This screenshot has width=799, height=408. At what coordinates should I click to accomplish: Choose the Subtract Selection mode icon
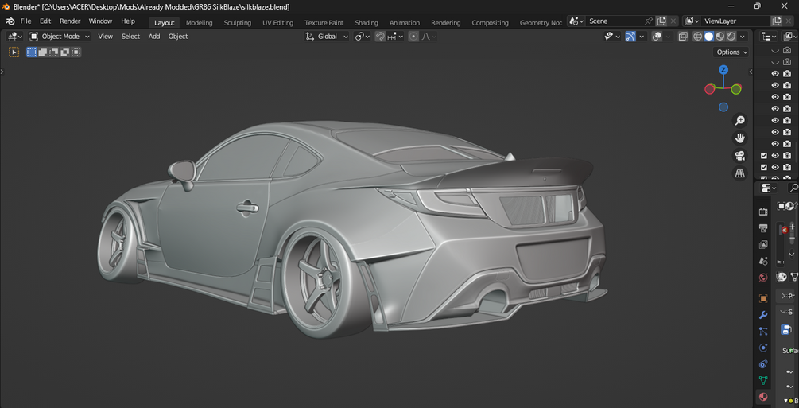pyautogui.click(x=54, y=52)
